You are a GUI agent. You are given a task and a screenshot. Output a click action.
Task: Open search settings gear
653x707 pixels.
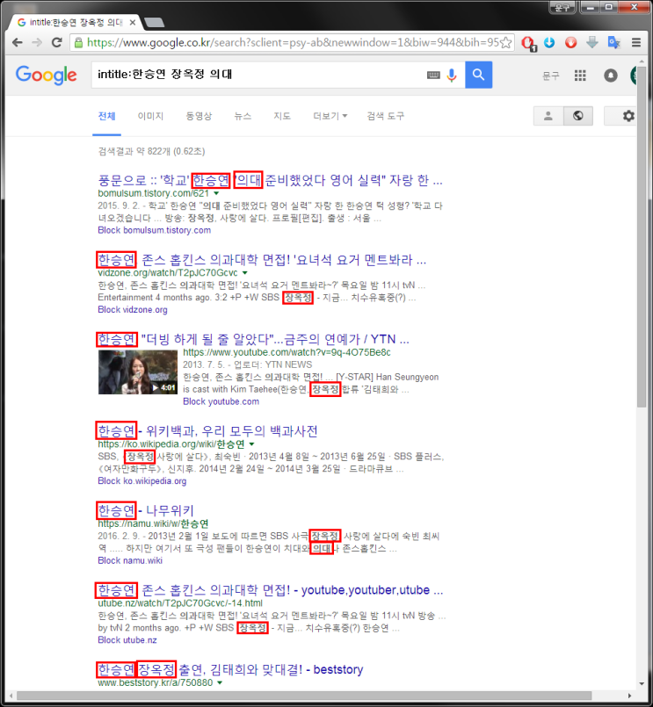click(x=628, y=116)
